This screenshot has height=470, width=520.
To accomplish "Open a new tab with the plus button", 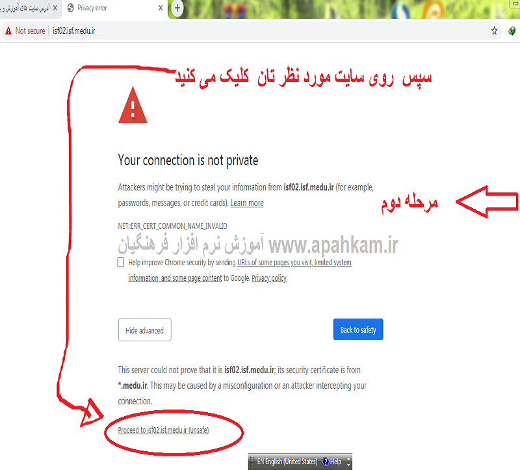I will click(177, 8).
